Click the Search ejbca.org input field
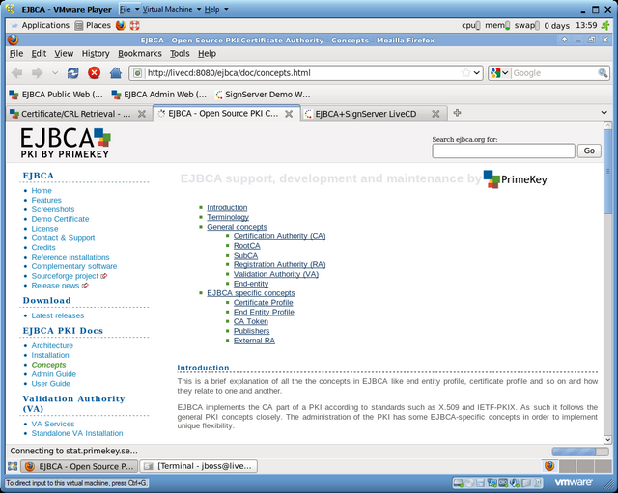The width and height of the screenshot is (618, 493). (x=503, y=151)
